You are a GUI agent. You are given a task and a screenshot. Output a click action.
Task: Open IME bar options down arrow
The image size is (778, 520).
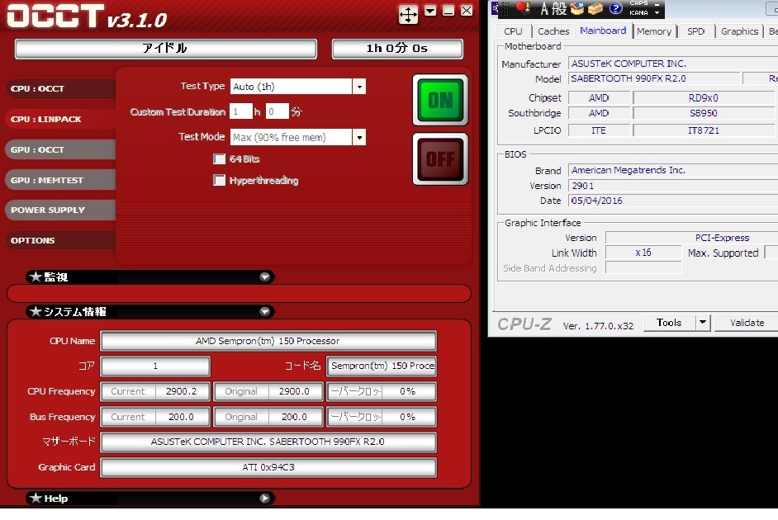(657, 13)
